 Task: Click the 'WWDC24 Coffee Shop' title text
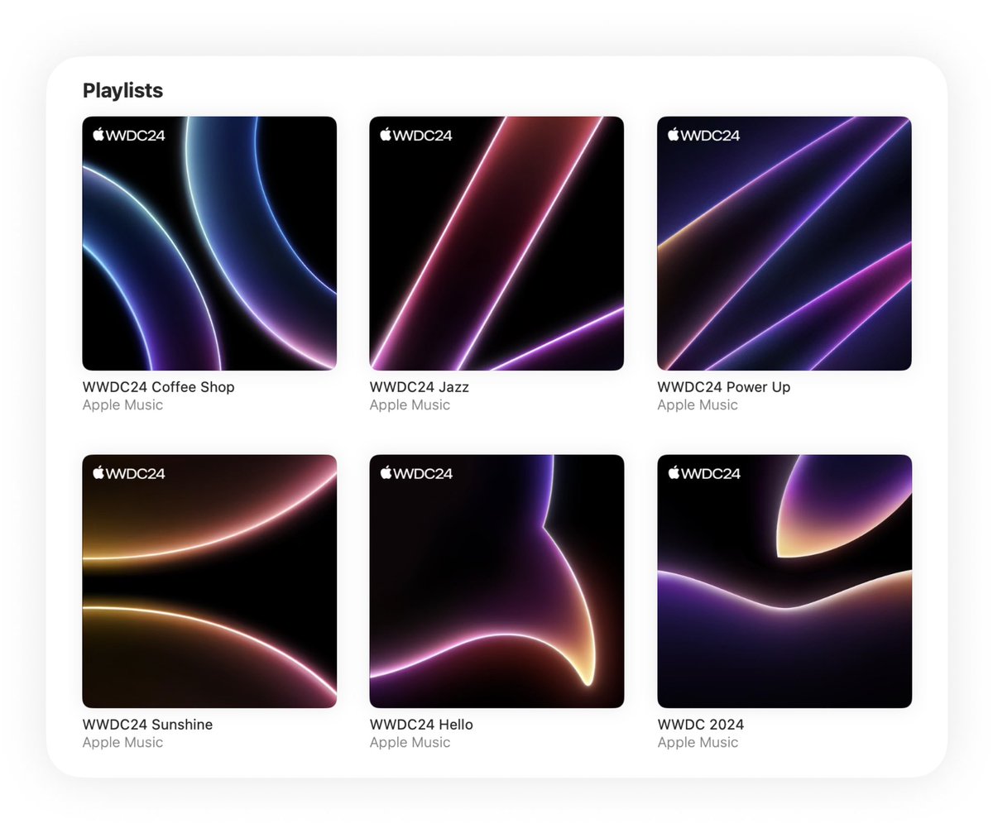(x=159, y=387)
